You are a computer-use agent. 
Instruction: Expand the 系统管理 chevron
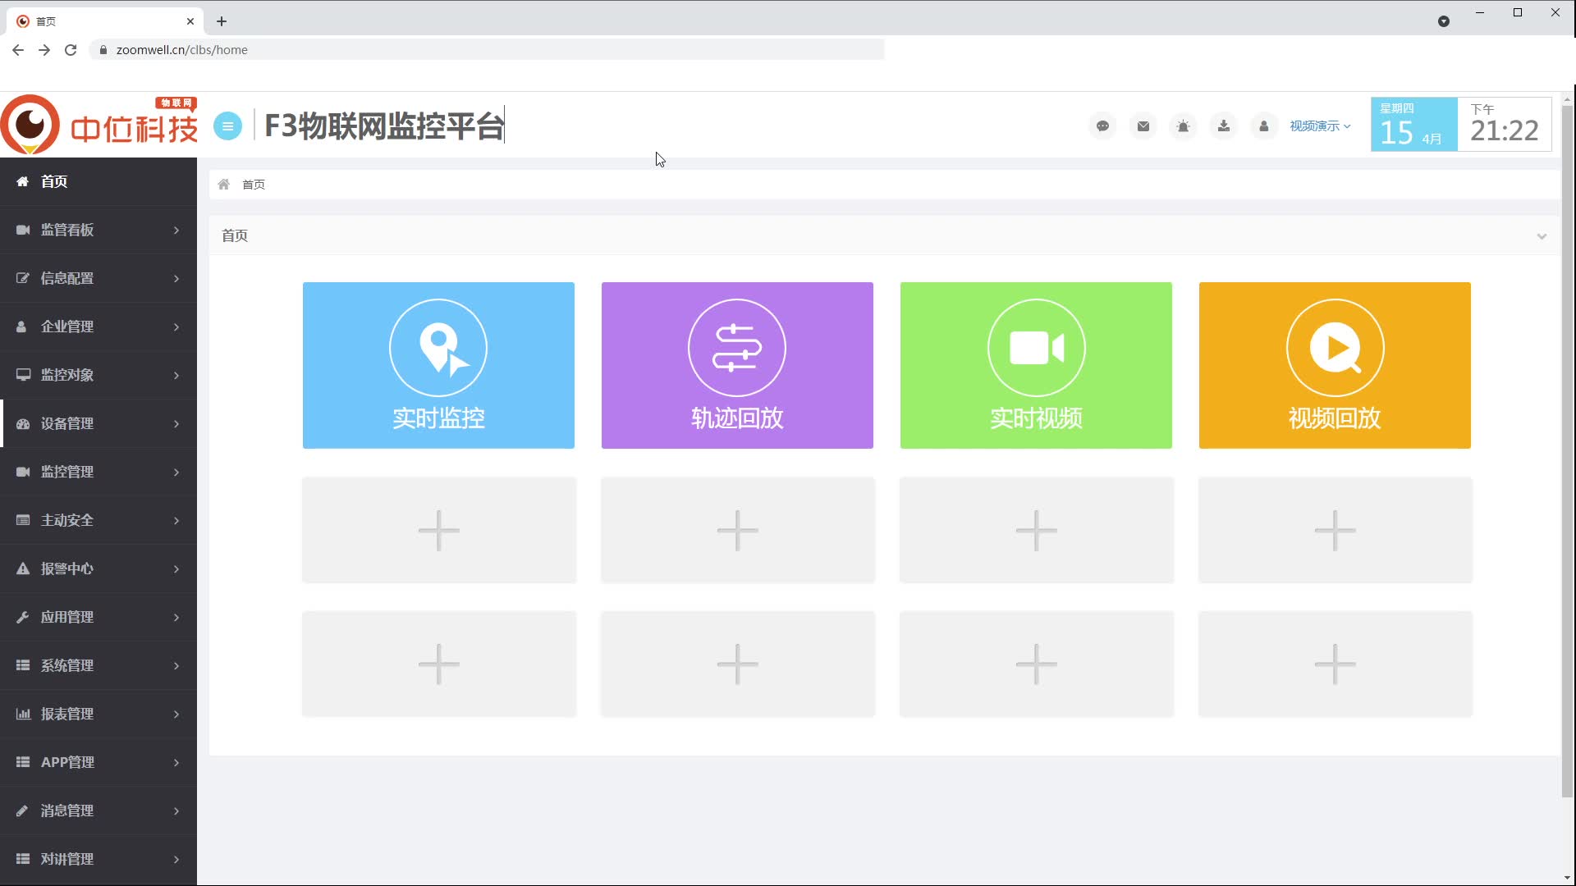pyautogui.click(x=176, y=665)
